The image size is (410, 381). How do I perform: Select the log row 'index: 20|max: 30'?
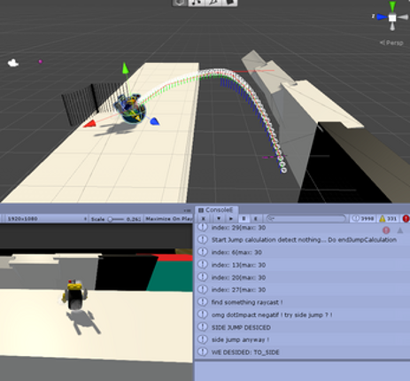tap(302, 277)
